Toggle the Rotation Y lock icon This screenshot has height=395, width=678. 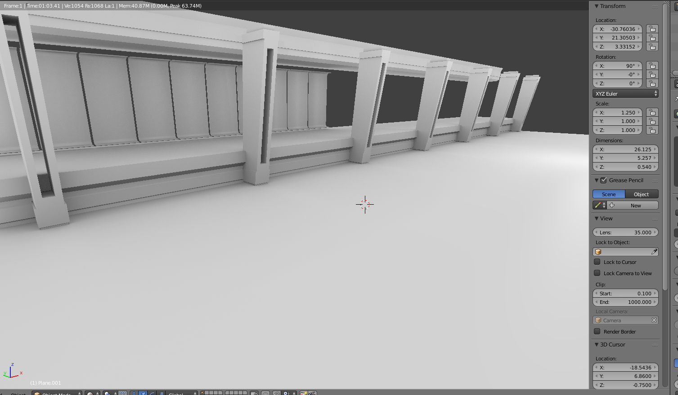(652, 75)
